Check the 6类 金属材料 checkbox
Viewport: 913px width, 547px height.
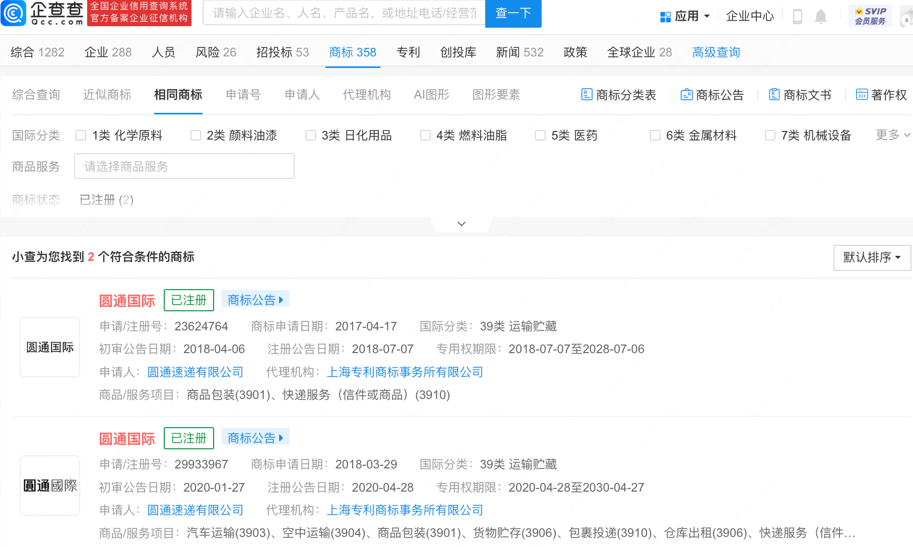tap(655, 135)
